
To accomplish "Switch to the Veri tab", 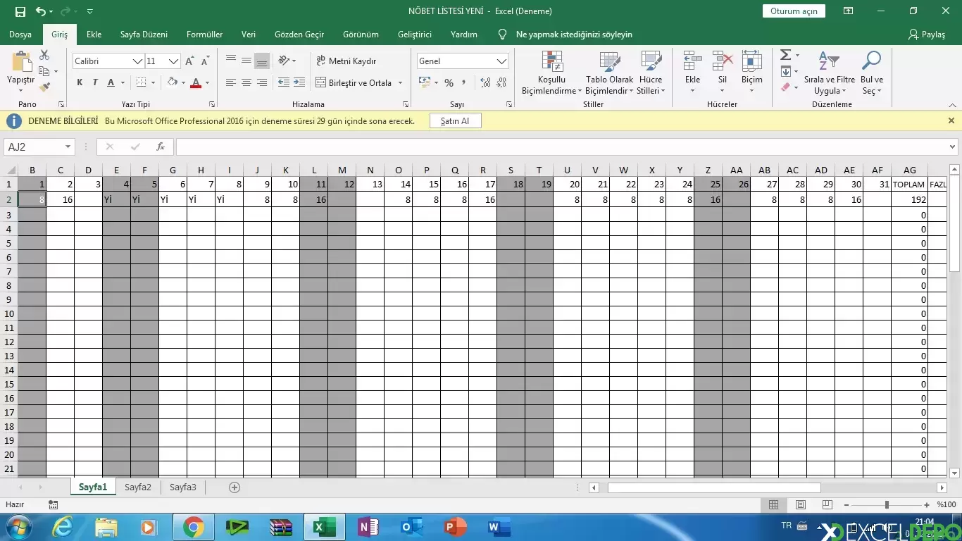I will click(x=248, y=34).
